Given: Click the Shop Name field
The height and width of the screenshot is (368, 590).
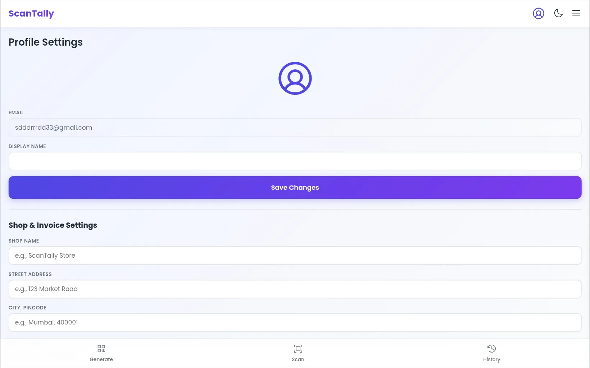Looking at the screenshot, I should pos(295,256).
